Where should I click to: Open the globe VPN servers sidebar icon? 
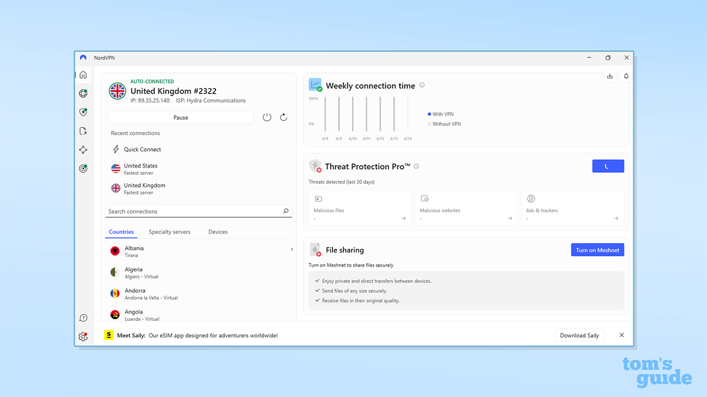click(x=83, y=94)
